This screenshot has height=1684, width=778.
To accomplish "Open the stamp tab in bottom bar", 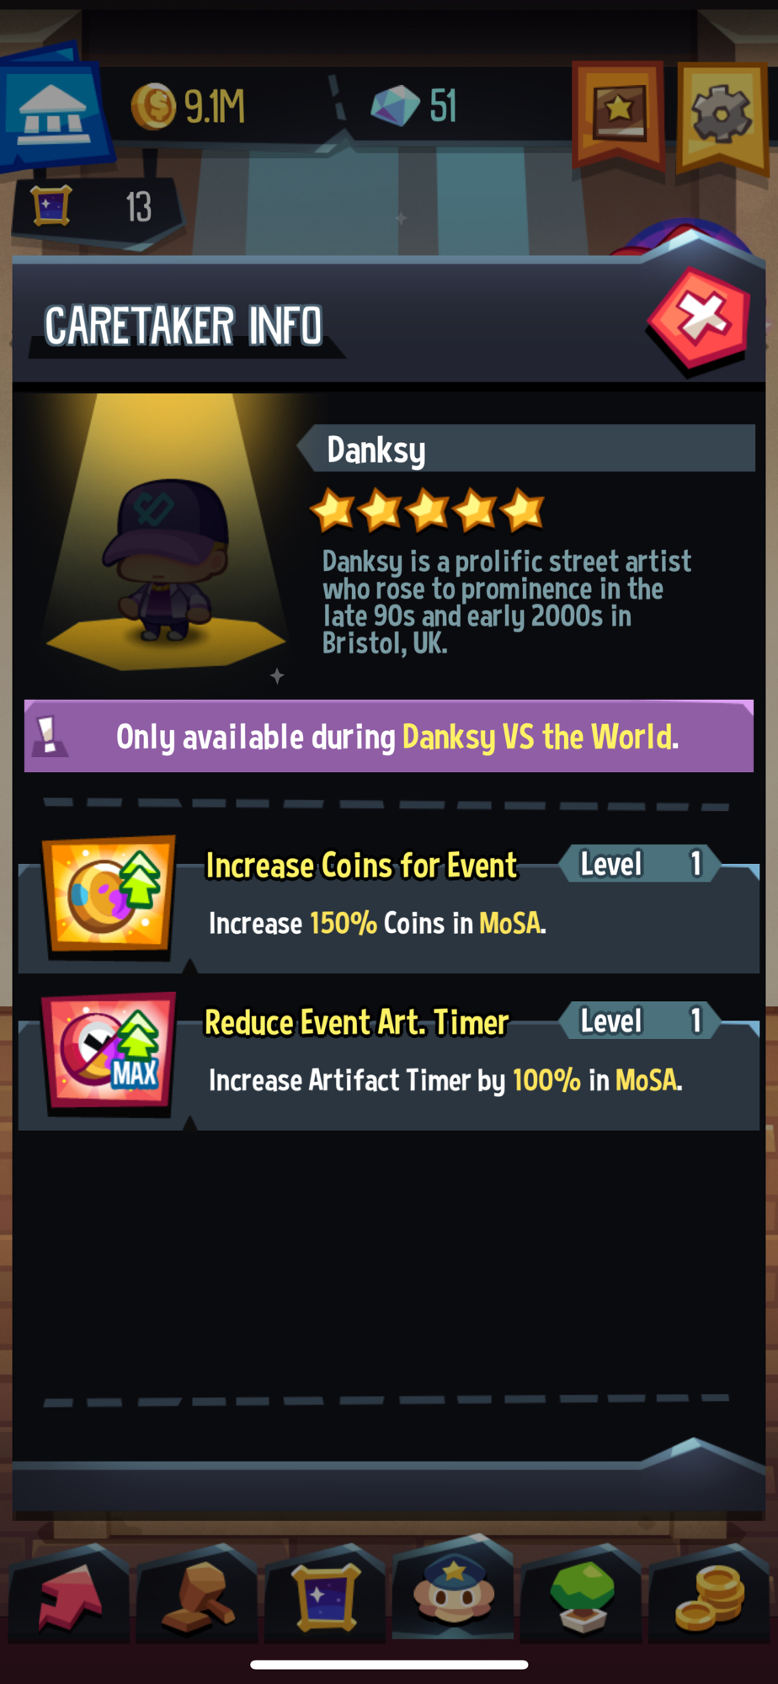I will click(x=198, y=1594).
